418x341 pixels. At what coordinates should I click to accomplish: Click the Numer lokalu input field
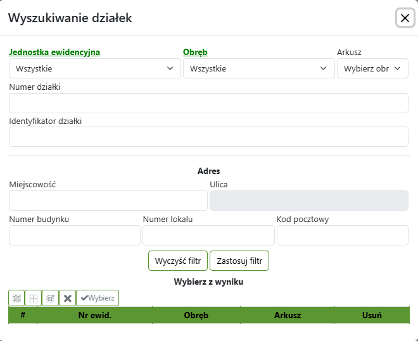(x=208, y=235)
